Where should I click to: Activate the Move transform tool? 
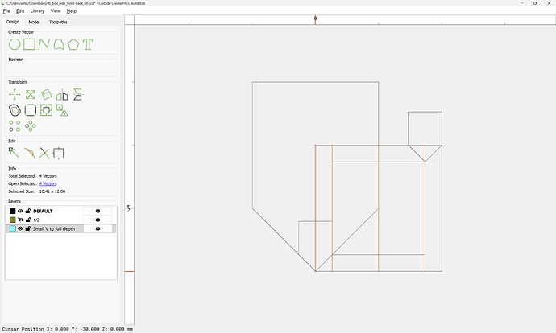tap(15, 95)
